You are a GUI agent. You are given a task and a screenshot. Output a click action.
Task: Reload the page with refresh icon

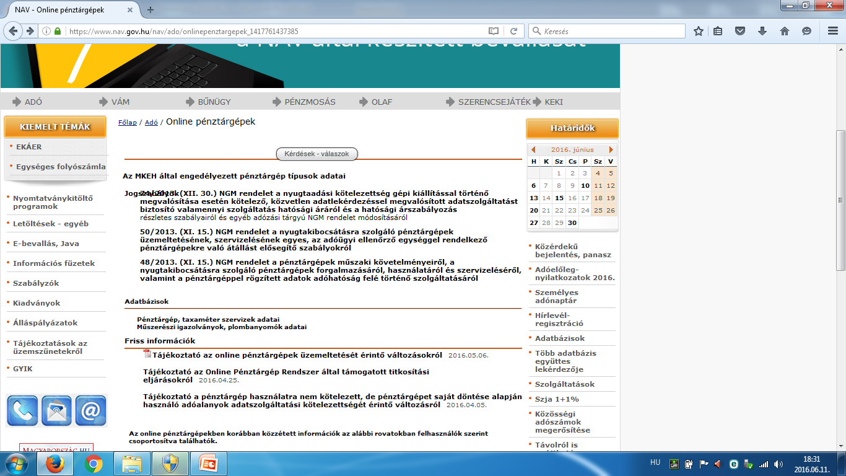pos(513,31)
